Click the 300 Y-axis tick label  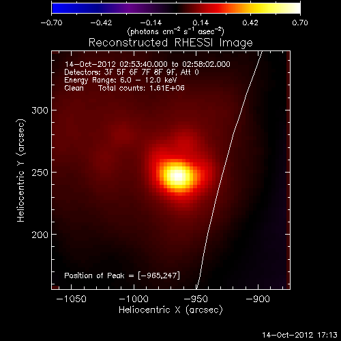40,110
